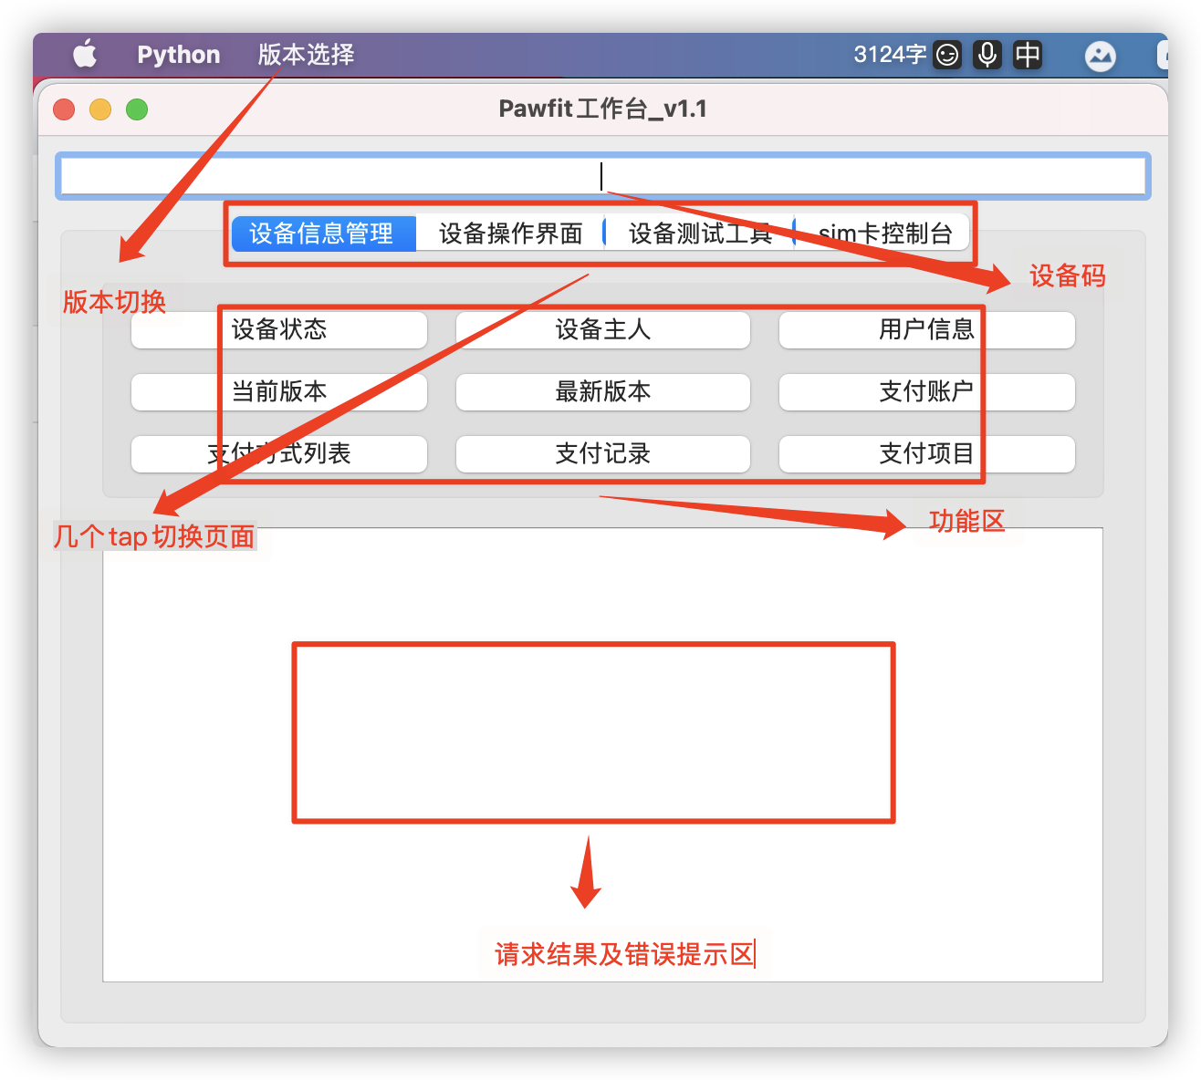
Task: Switch to the 设备测试工具 tab
Action: pyautogui.click(x=700, y=233)
